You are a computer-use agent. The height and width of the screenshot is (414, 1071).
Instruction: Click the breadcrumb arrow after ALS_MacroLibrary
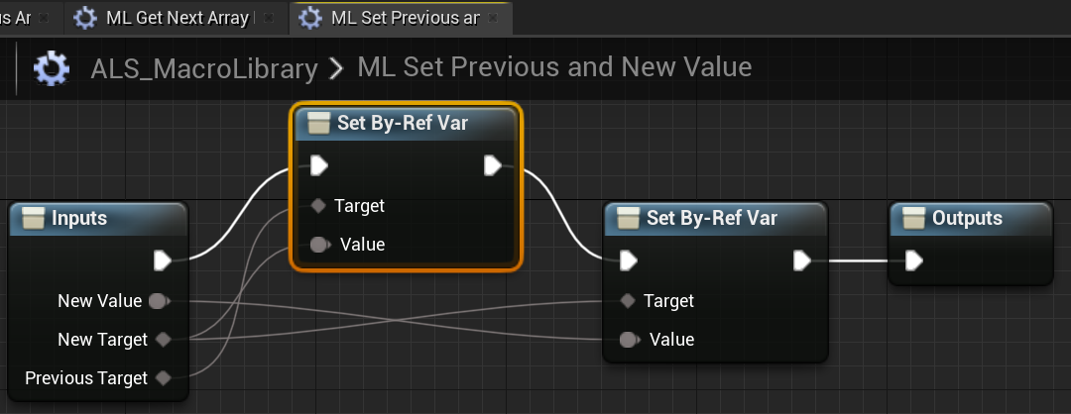[x=337, y=68]
